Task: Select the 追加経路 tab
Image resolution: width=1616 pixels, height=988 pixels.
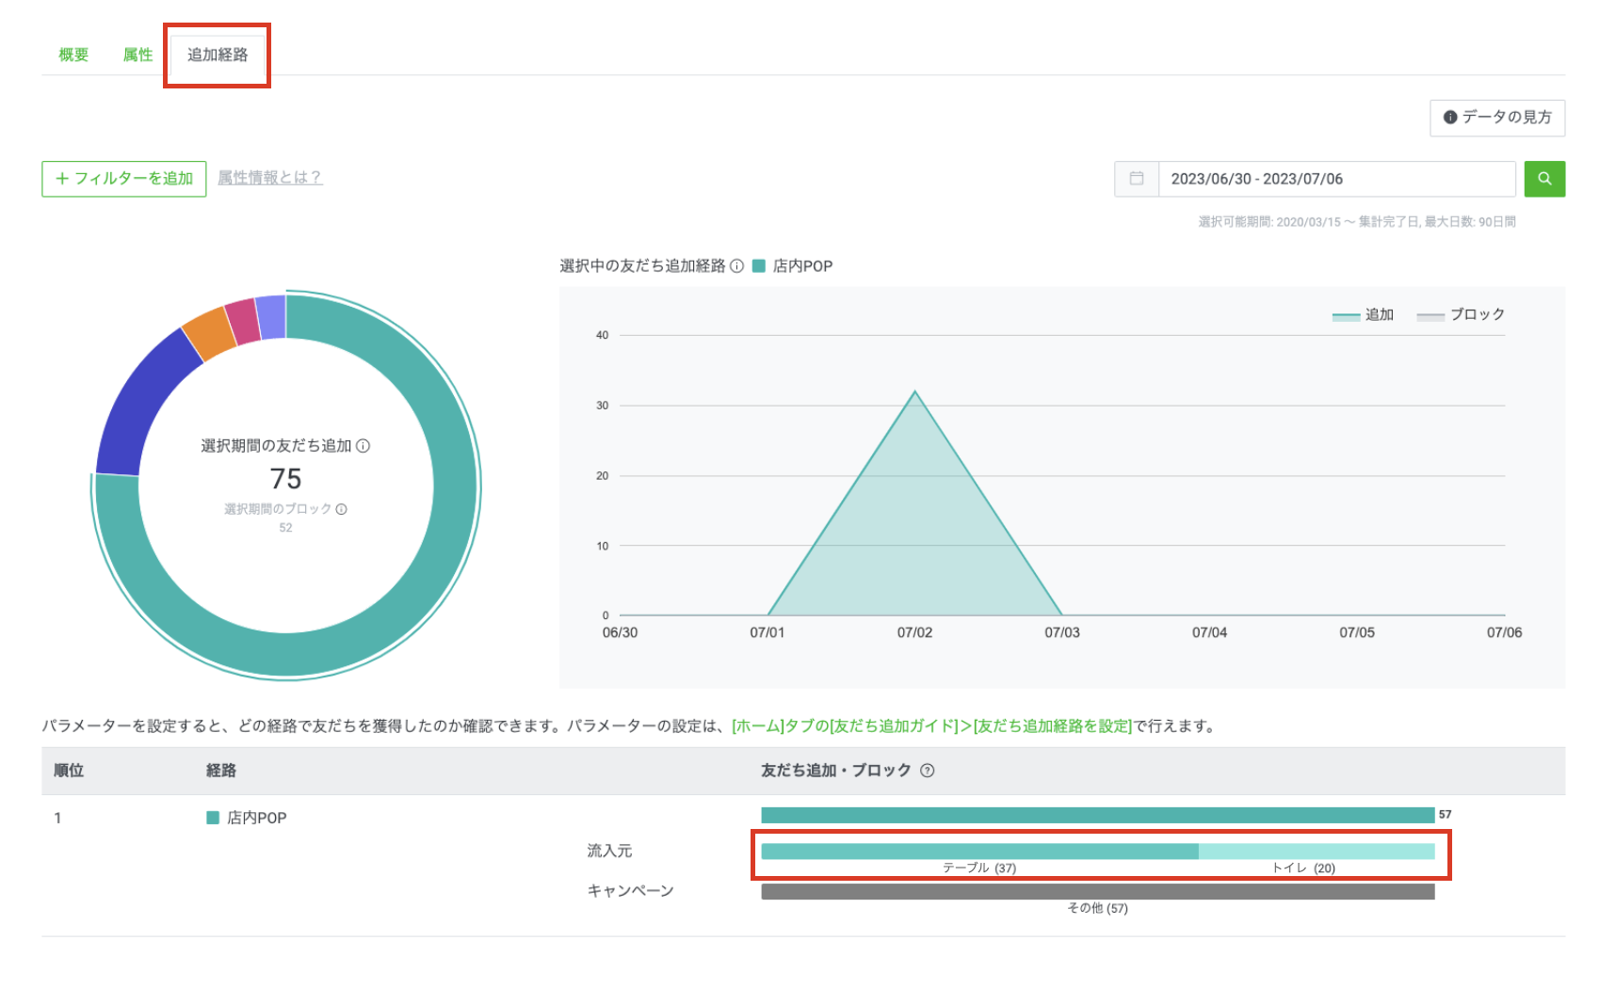Action: click(x=218, y=55)
